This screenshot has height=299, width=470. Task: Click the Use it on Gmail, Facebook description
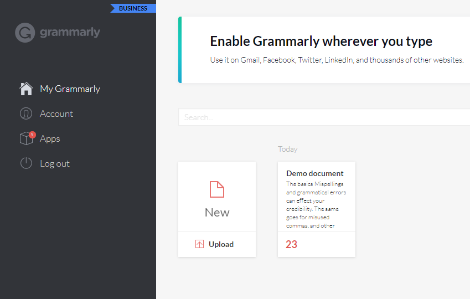click(x=337, y=60)
